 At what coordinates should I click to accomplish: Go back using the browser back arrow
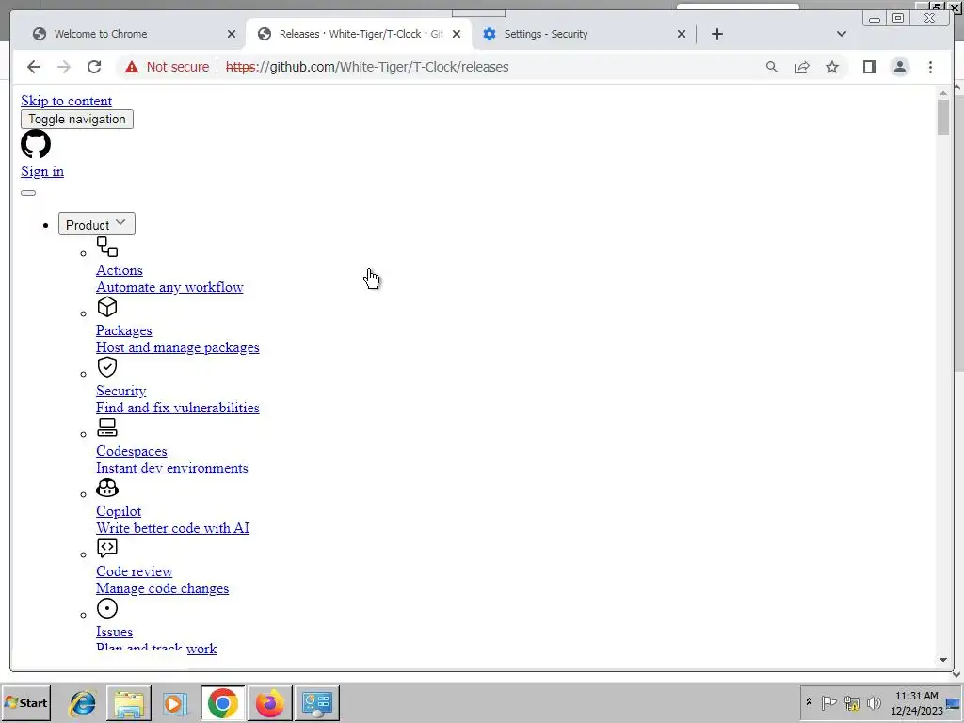click(x=34, y=67)
